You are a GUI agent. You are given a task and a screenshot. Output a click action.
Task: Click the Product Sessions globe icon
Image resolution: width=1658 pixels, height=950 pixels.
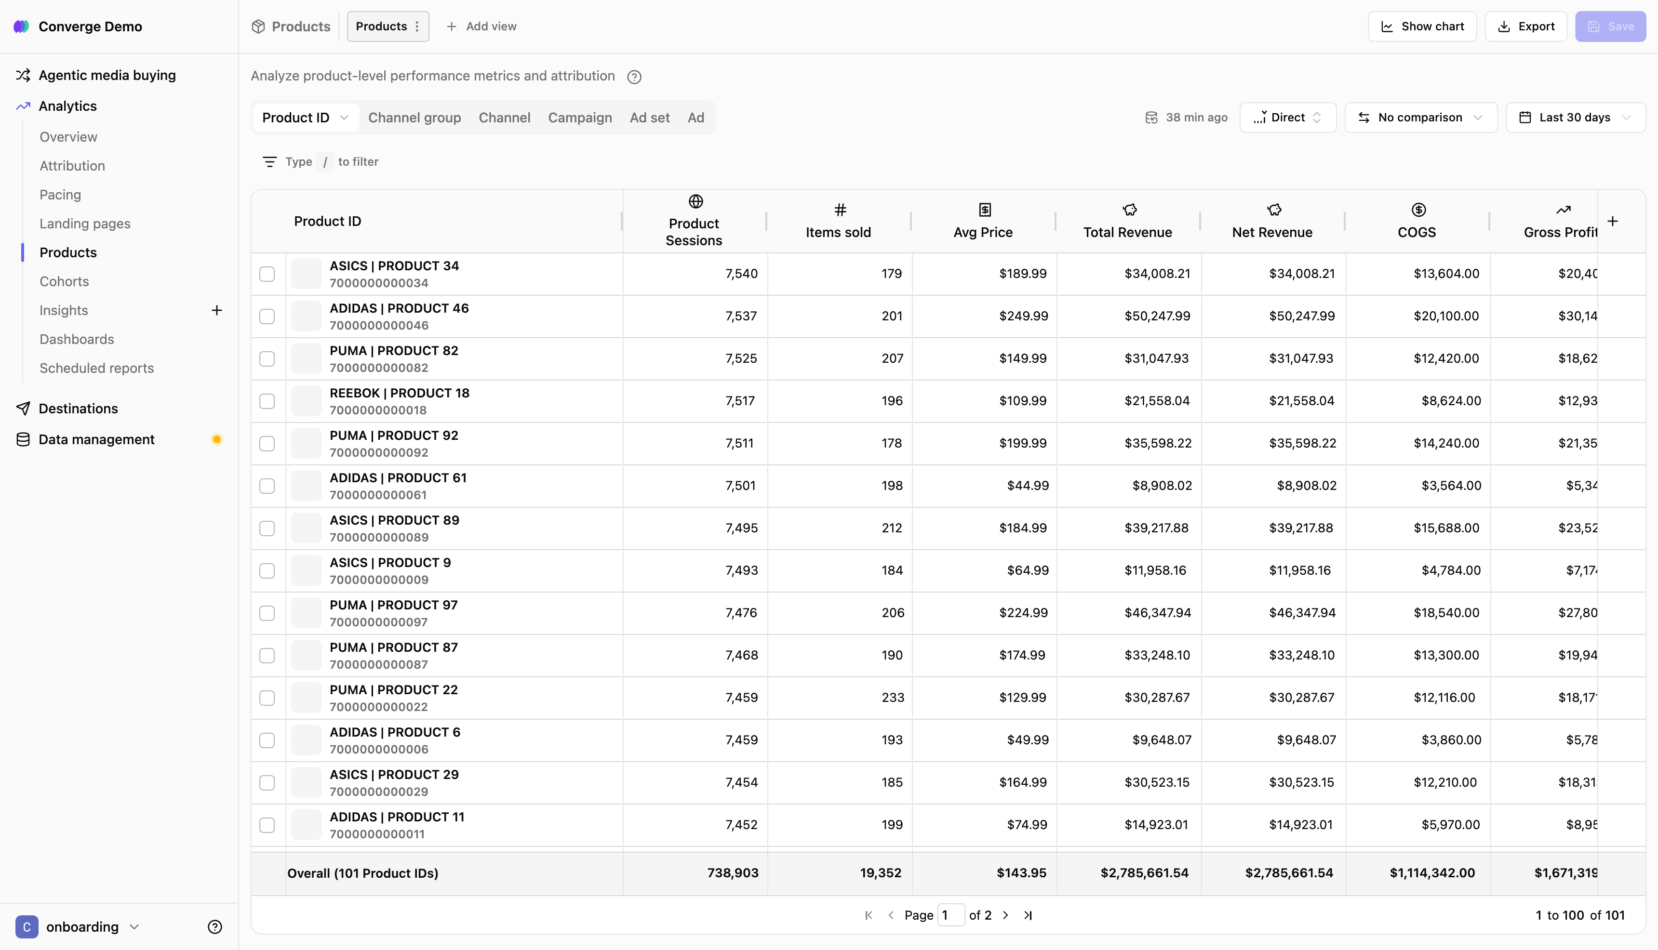(x=696, y=202)
